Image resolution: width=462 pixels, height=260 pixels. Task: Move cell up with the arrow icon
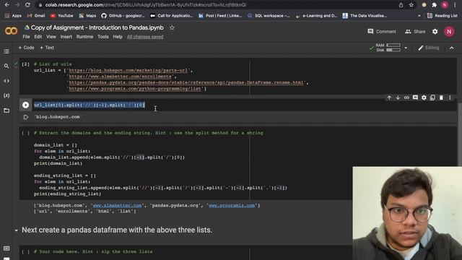(x=389, y=97)
